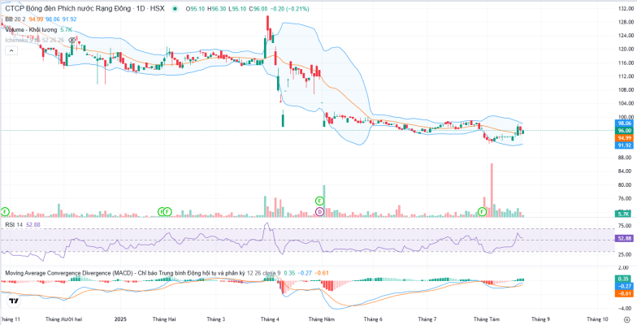Click the 5.7K volume axis label

point(624,214)
